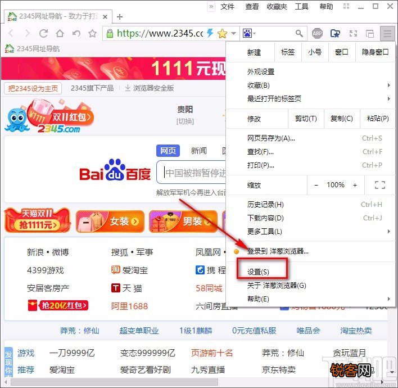Expand 最近打开的标签页 submenu

tap(310, 98)
